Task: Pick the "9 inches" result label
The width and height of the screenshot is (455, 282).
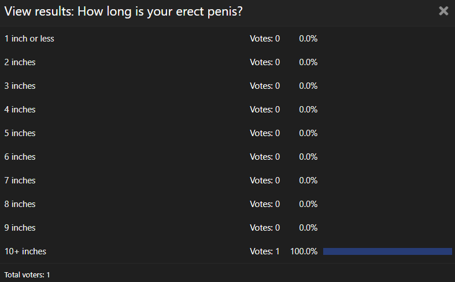Action: tap(20, 228)
